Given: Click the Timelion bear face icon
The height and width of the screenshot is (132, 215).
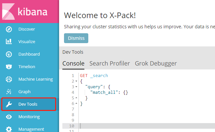Looking at the screenshot, I should [9, 67].
